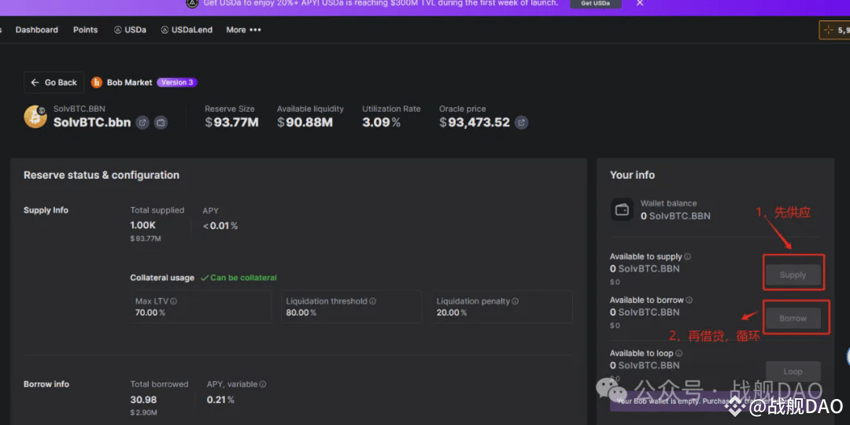Click the USDa nav circle icon
This screenshot has height=425, width=850.
coord(117,30)
